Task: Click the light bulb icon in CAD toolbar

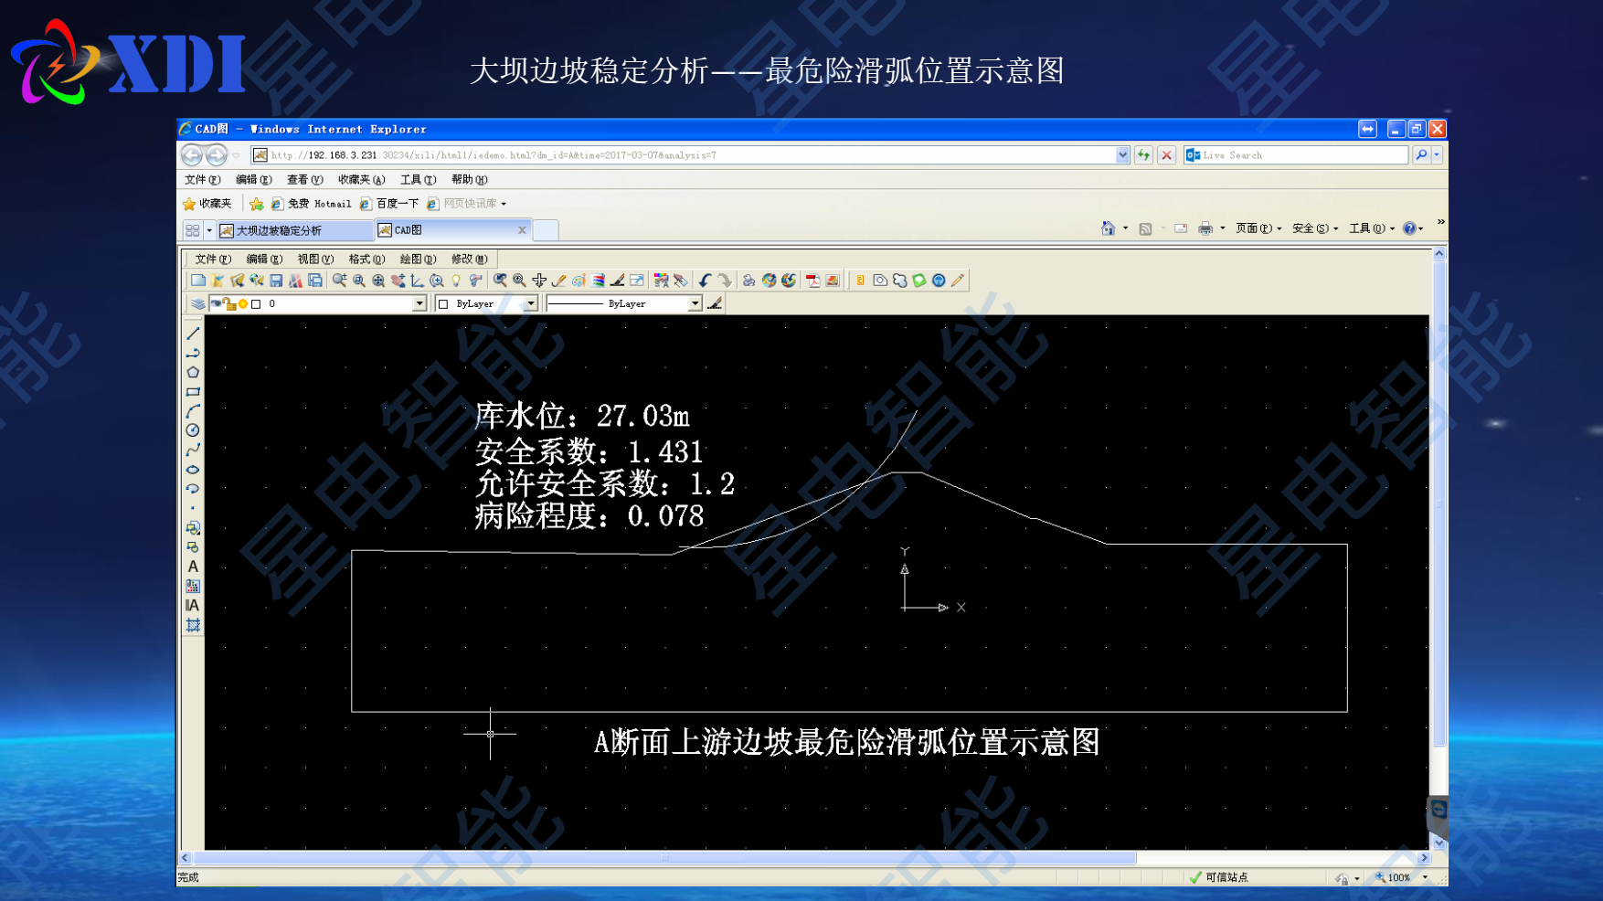Action: coord(456,281)
